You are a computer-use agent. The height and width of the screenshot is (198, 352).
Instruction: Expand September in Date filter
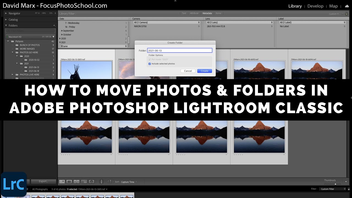(62, 31)
